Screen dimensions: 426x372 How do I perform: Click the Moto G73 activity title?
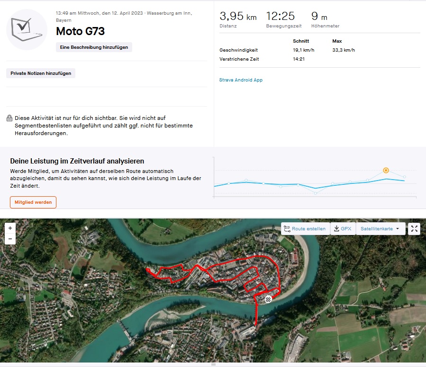(x=80, y=32)
